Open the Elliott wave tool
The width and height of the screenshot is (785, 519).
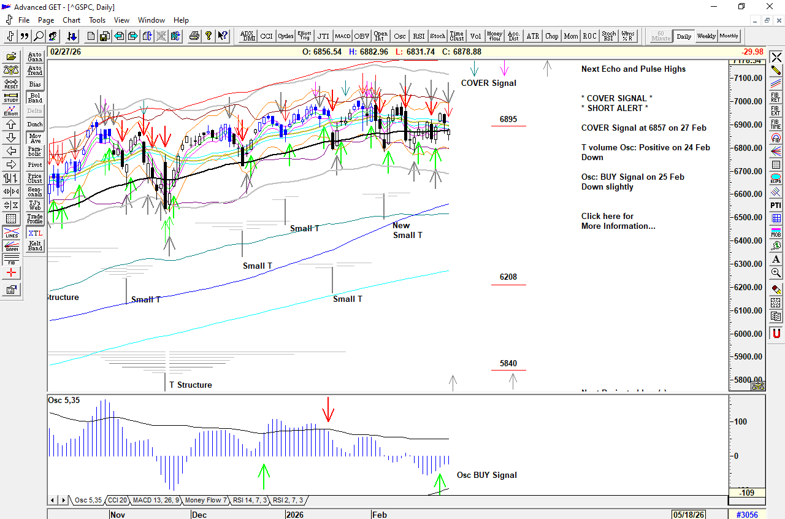(x=11, y=111)
